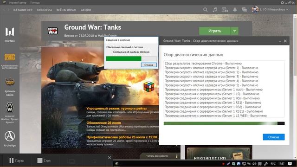Click the screen recording icon in header
The width and height of the screenshot is (297, 167).
[225, 10]
